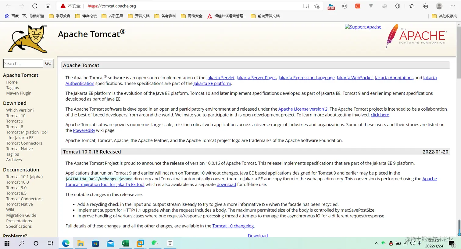Open the 网络安全 bookmarks folder
Screen dimensions: 461x249
[x=192, y=16]
